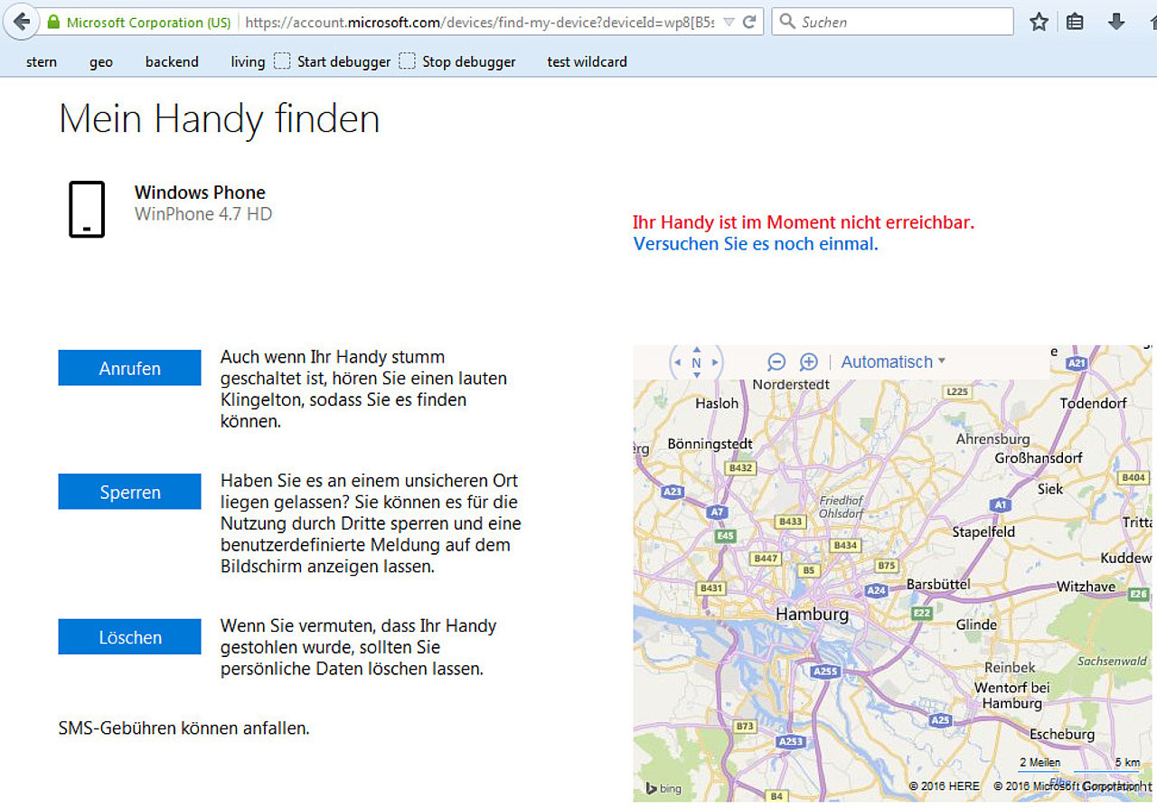Zoom out the map with minus icon
Screen dimensions: 1157x808
click(x=776, y=362)
